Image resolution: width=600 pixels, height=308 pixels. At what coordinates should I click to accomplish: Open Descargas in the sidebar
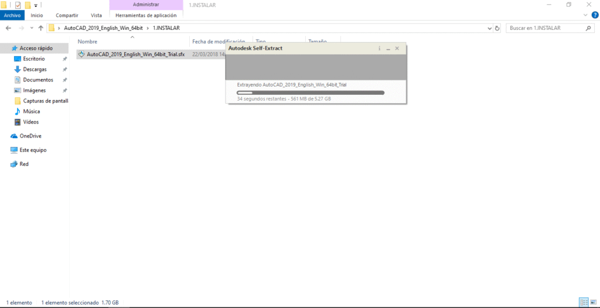pos(35,69)
